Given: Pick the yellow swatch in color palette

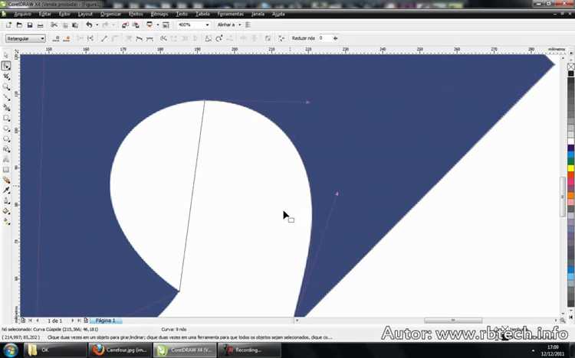Looking at the screenshot, I should click(x=570, y=168).
